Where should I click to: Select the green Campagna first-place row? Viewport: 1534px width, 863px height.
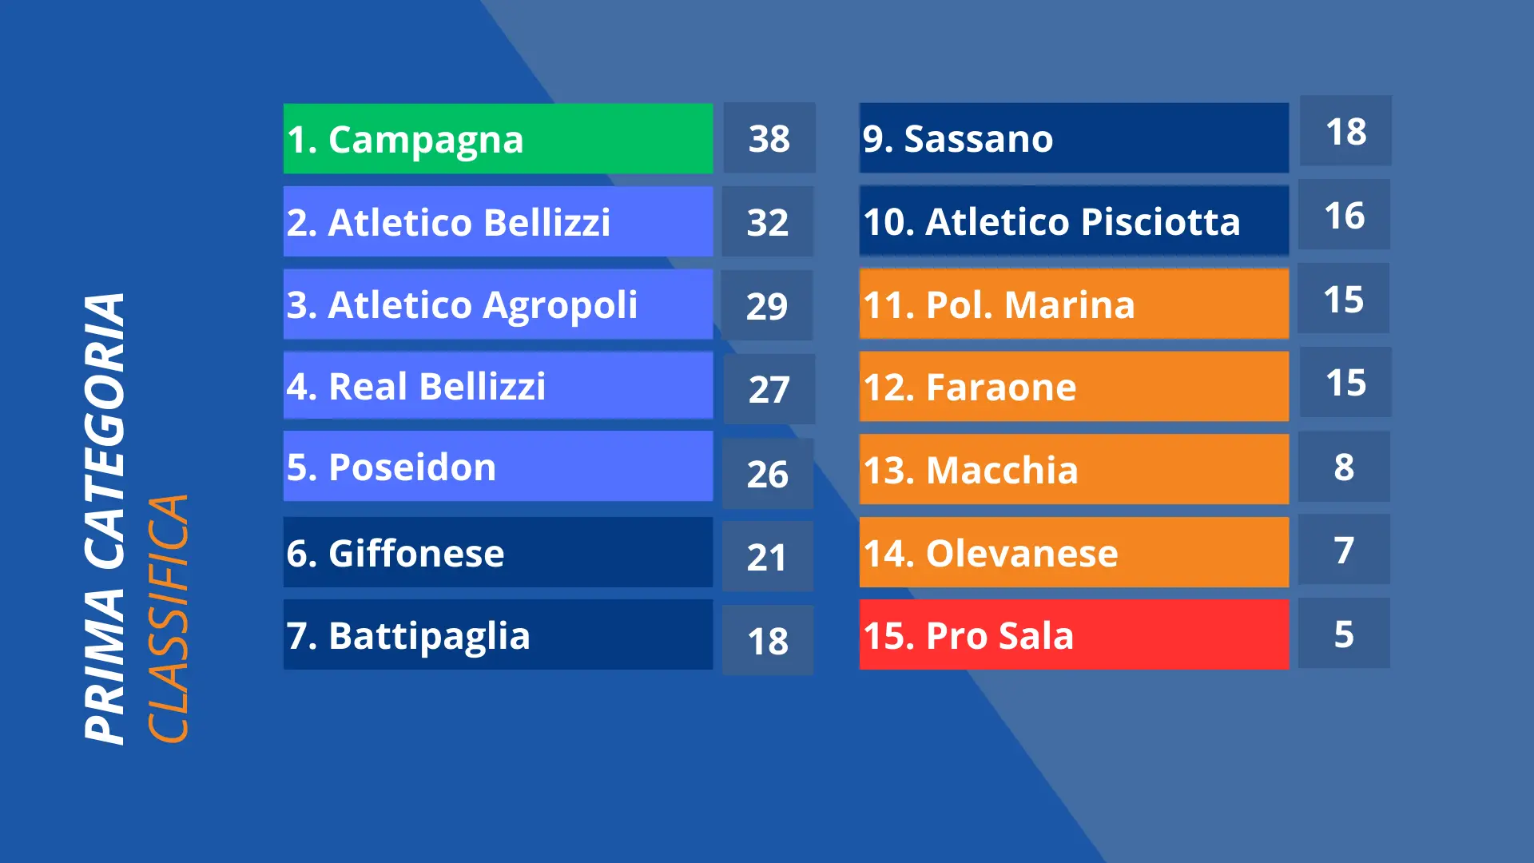coord(498,138)
